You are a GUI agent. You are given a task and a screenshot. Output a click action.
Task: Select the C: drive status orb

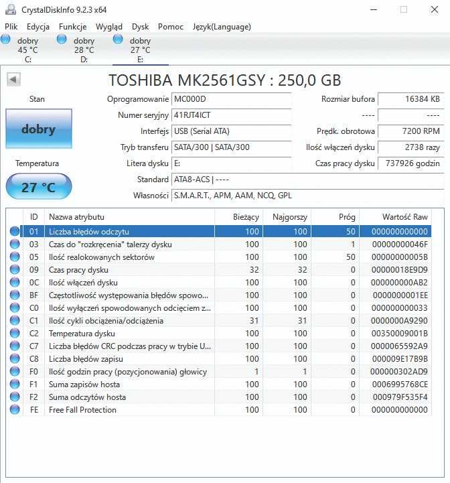coord(5,40)
